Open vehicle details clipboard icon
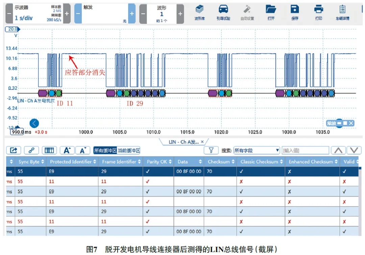Viewport: 365px width, 255px height. (342, 9)
